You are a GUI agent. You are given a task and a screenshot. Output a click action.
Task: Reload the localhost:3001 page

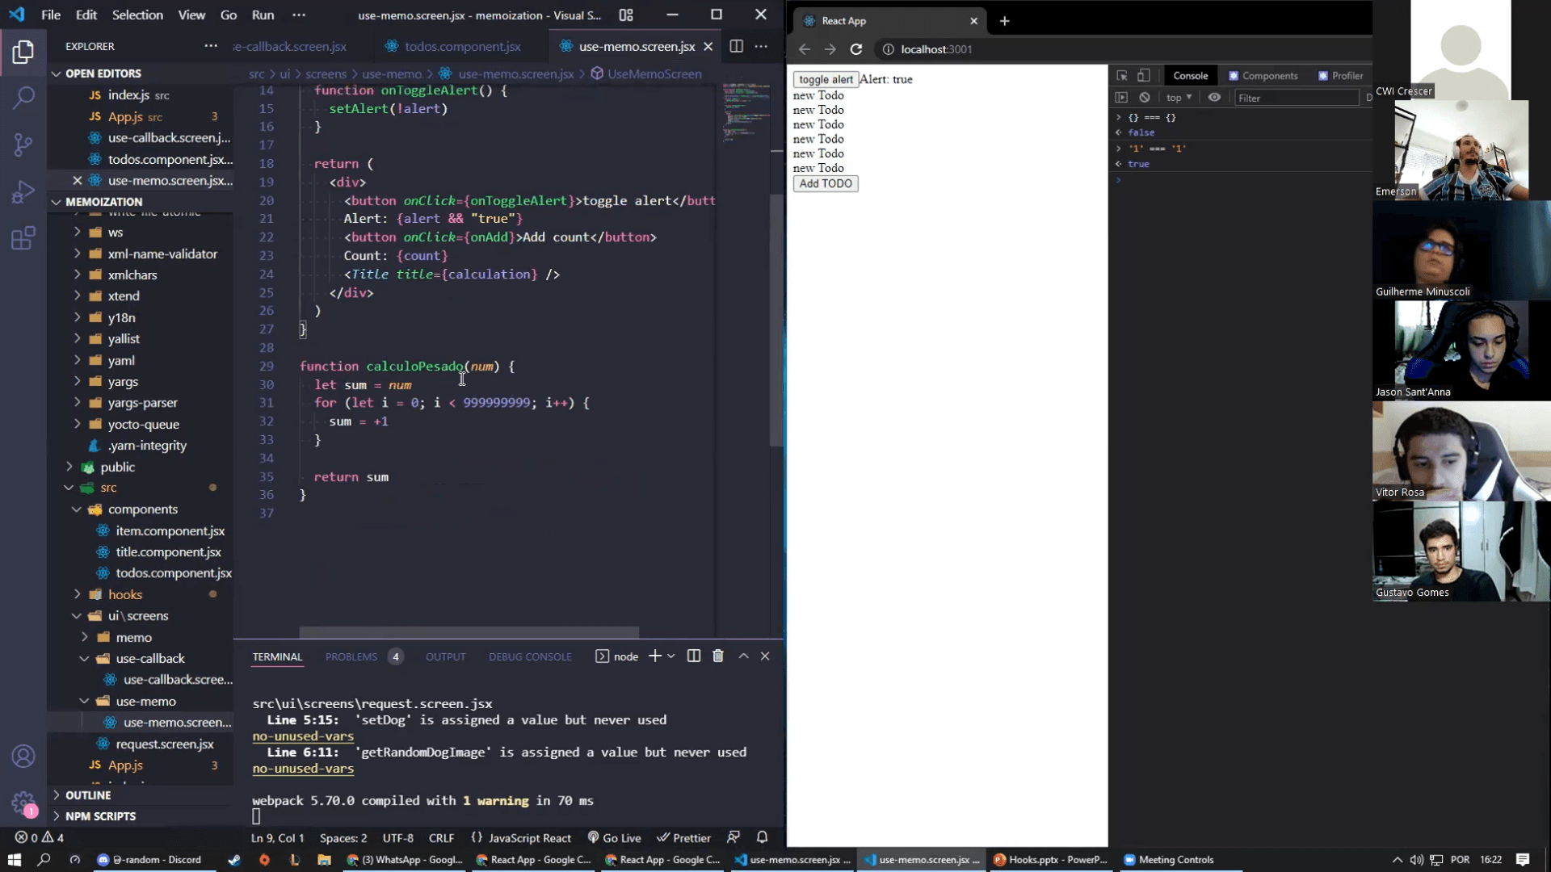(x=856, y=49)
